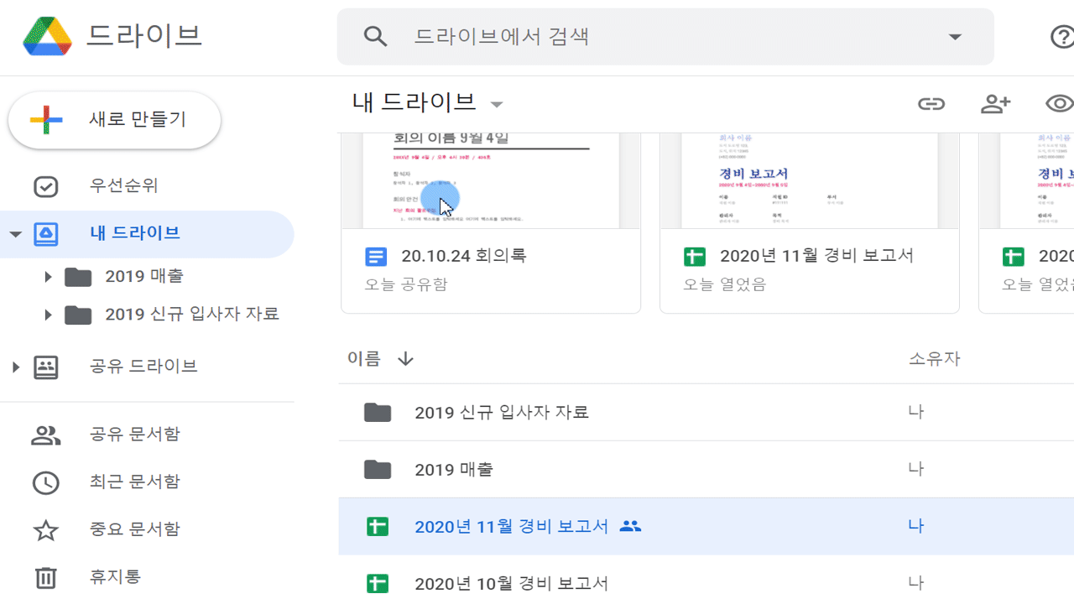Viewport: 1074px width, 604px height.
Task: Open the 2020년 11월 경비 보고서 thumbnail card
Action: click(x=810, y=180)
